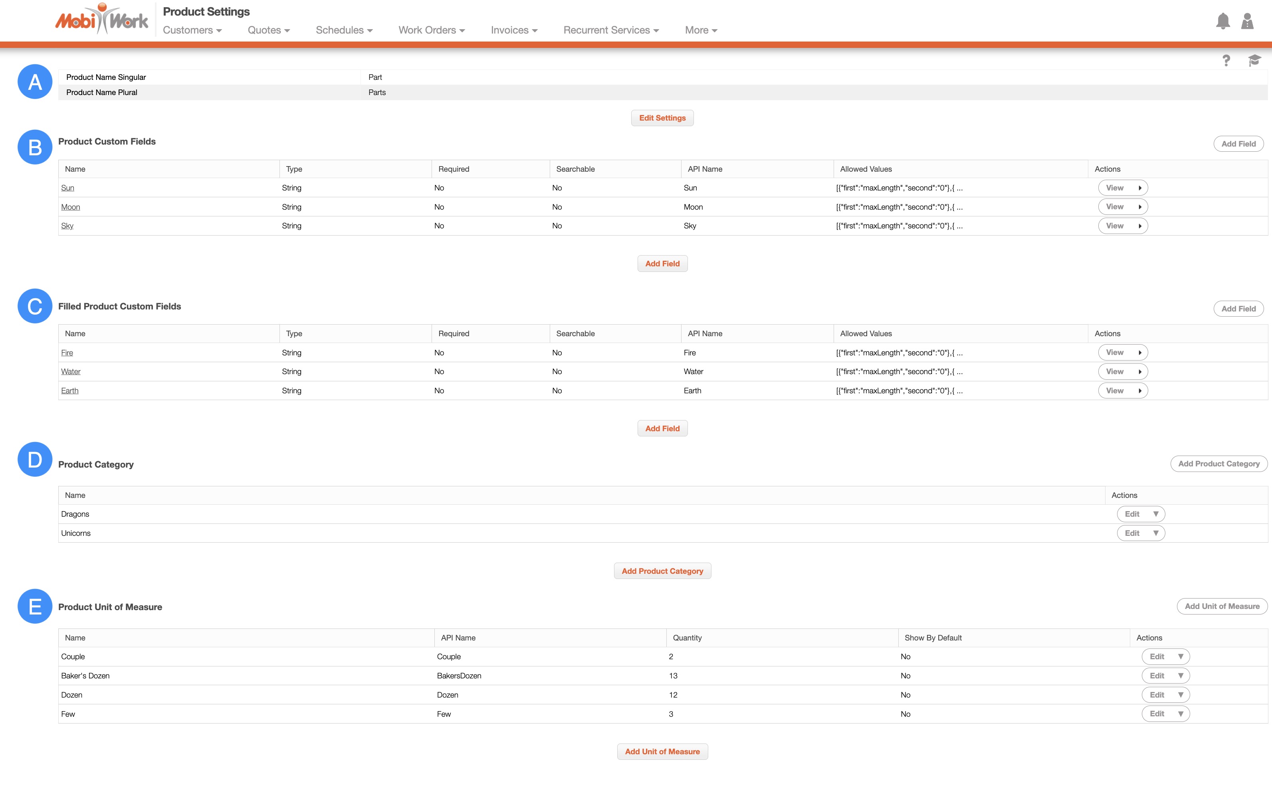The image size is (1272, 785).
Task: Expand the Baker's Dozen Edit dropdown arrow
Action: pyautogui.click(x=1181, y=676)
